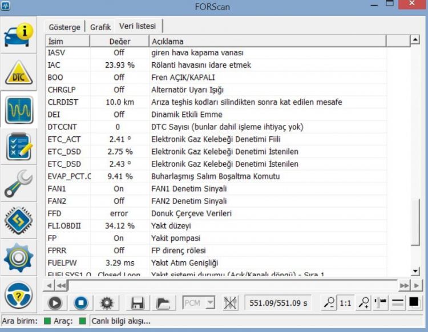Click the timeline position slider handle
Viewport: 428px width, 332px height.
(x=68, y=285)
